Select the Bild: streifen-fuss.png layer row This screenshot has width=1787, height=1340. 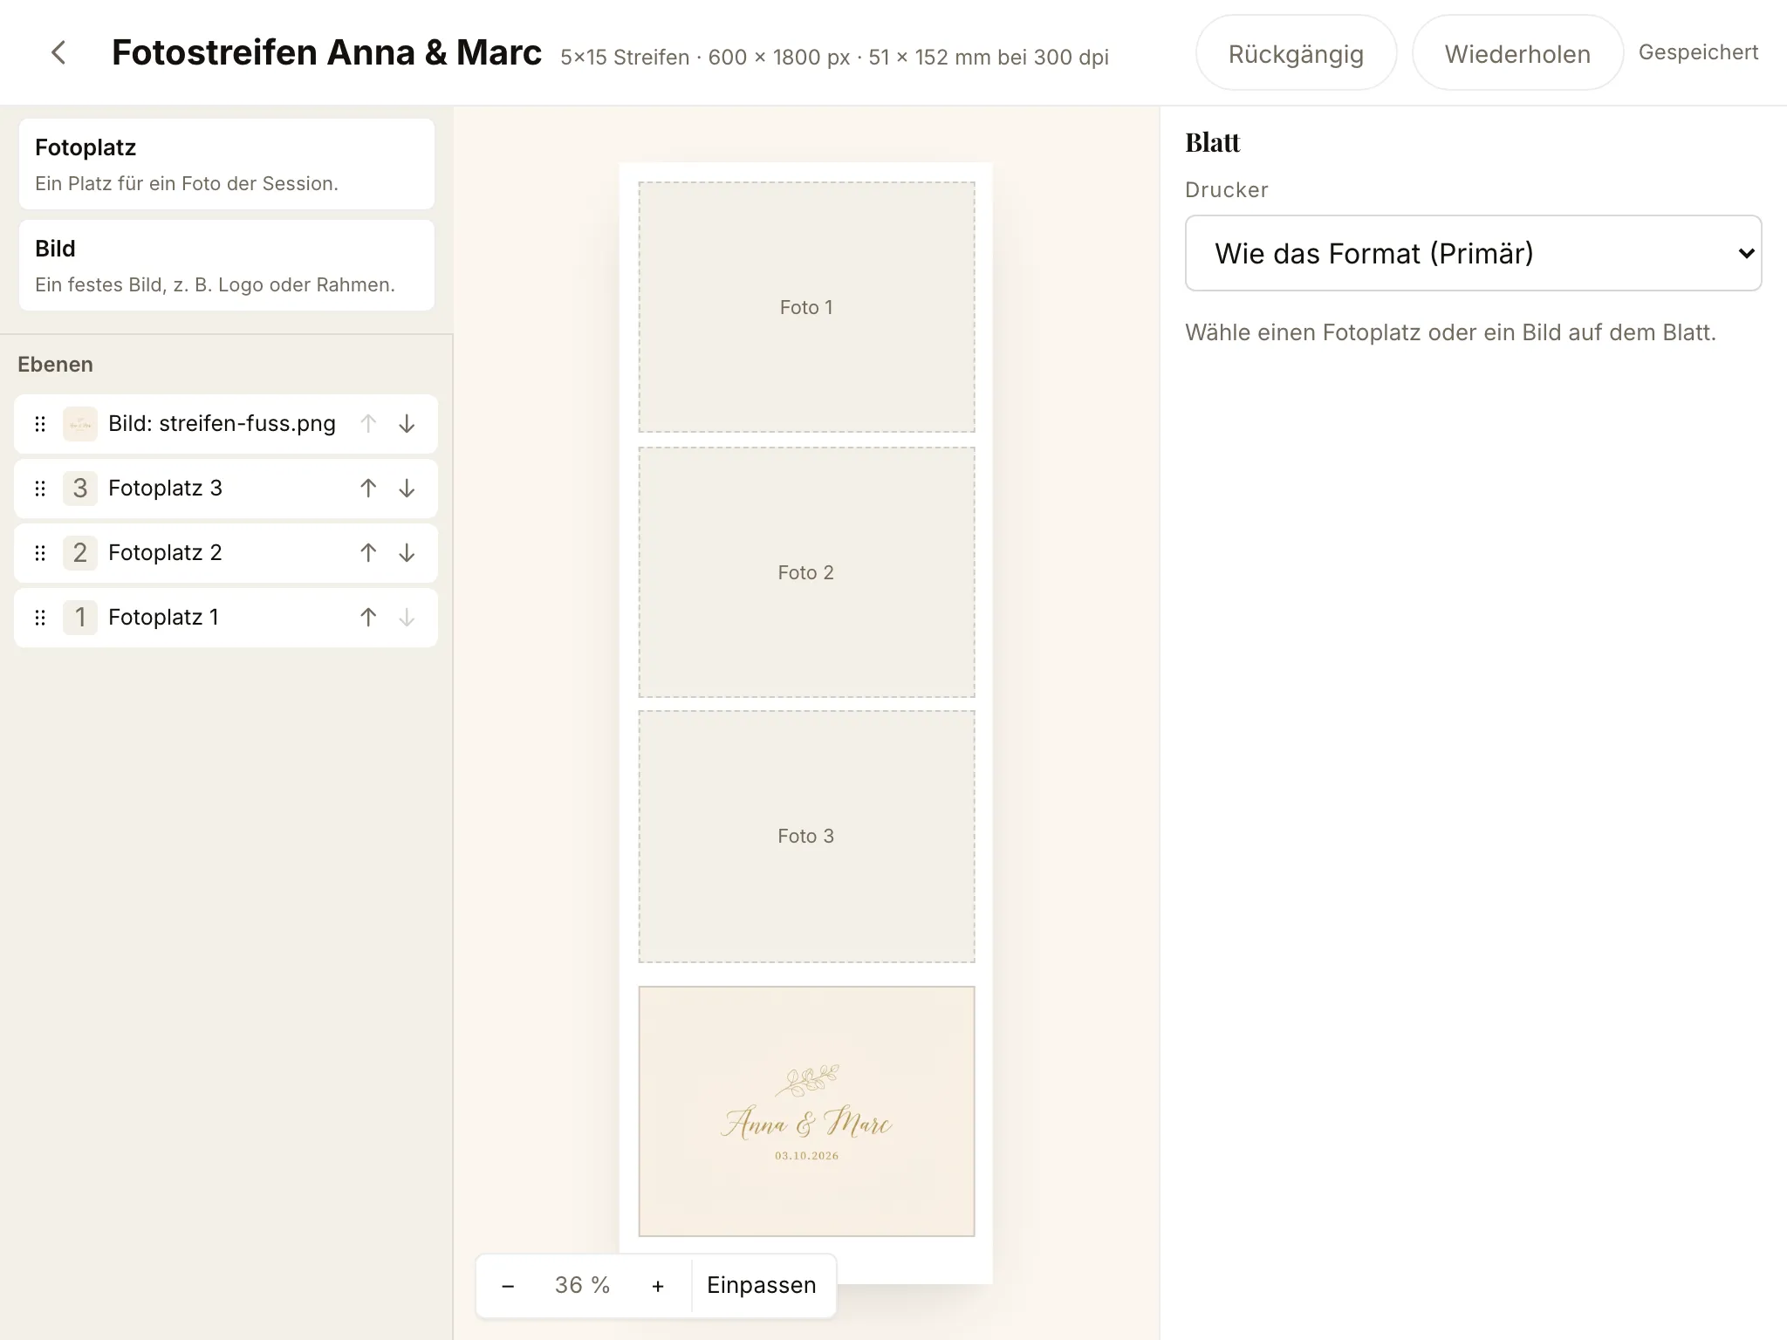pos(226,424)
